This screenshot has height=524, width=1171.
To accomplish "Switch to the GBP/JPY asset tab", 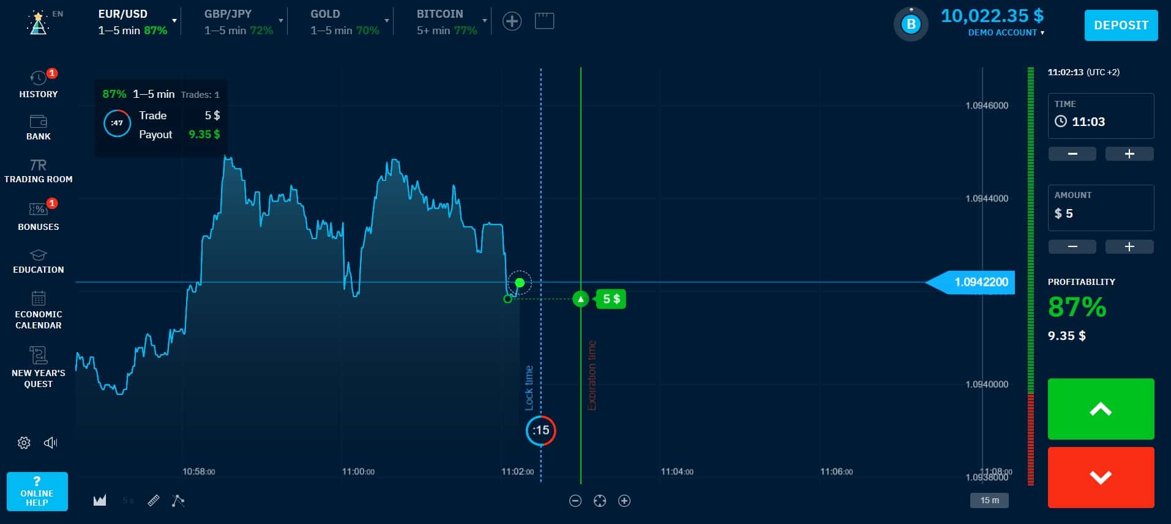I will [239, 21].
